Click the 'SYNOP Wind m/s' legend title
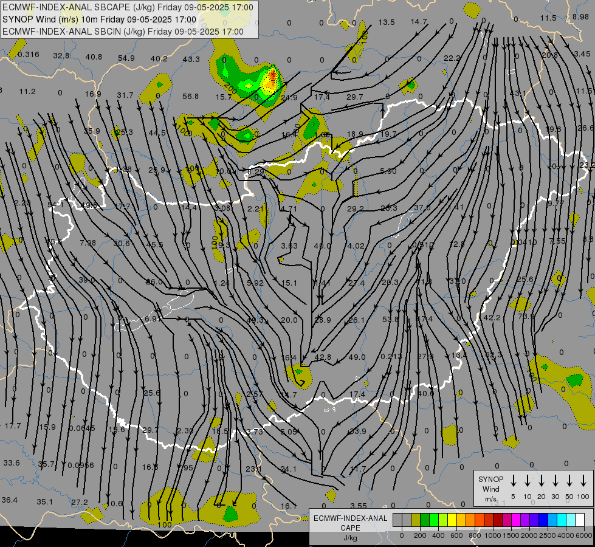The image size is (595, 547). pyautogui.click(x=490, y=489)
